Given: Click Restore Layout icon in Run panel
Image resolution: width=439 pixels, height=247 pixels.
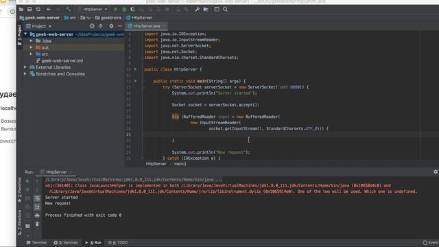Looking at the screenshot, I should (27, 226).
